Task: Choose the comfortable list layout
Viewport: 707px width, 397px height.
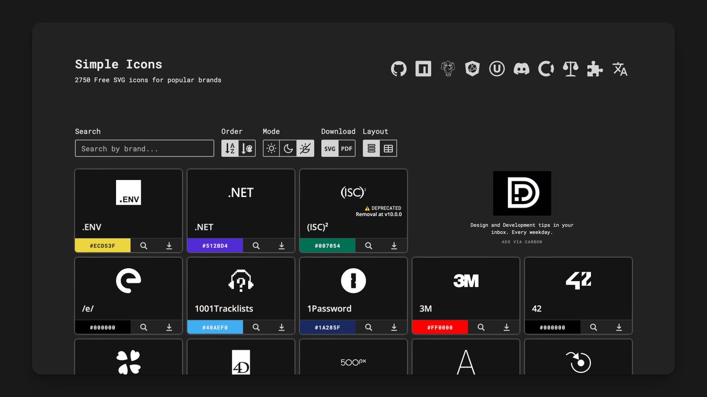Action: coord(371,149)
